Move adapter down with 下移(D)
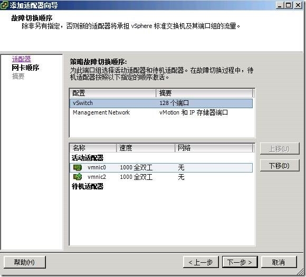The image size is (306, 277). 280,166
